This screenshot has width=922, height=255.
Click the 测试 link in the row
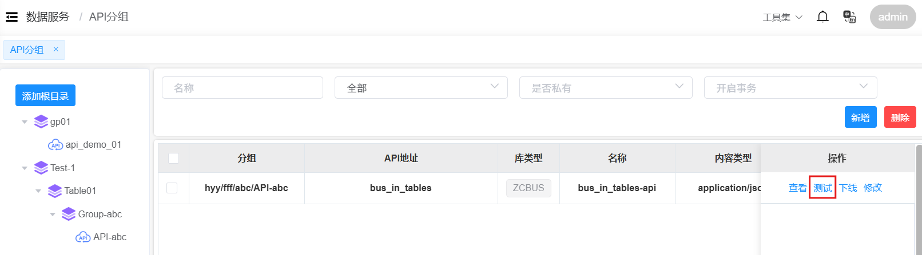pos(822,188)
